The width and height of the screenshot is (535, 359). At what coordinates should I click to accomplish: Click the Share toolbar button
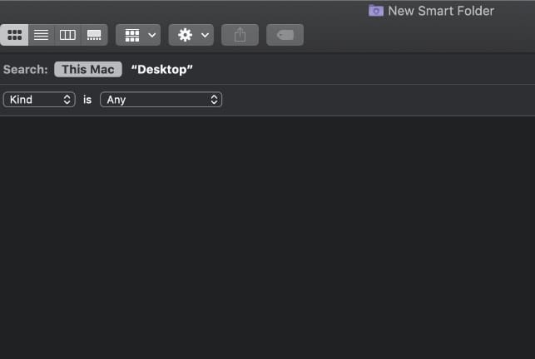point(240,35)
